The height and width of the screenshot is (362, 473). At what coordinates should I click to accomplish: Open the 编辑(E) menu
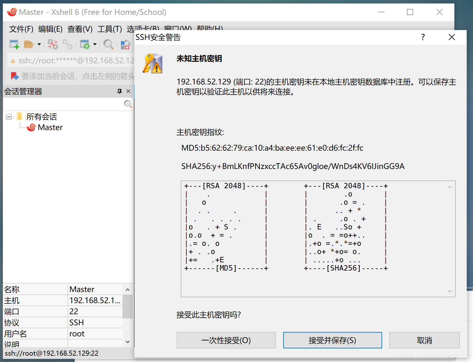50,29
